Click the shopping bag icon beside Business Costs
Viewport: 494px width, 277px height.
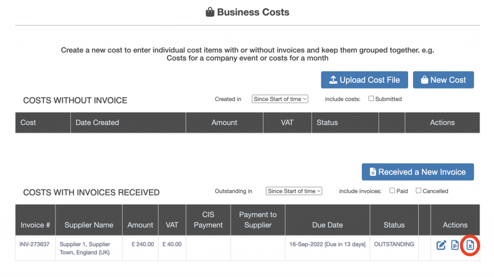(210, 13)
